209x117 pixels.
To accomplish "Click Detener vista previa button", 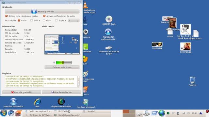I will pyautogui.click(x=62, y=67).
